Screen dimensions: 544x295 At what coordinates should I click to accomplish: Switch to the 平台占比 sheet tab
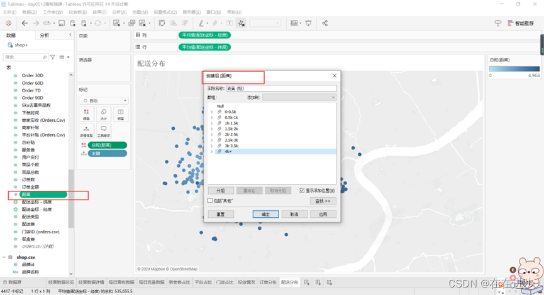(203, 282)
